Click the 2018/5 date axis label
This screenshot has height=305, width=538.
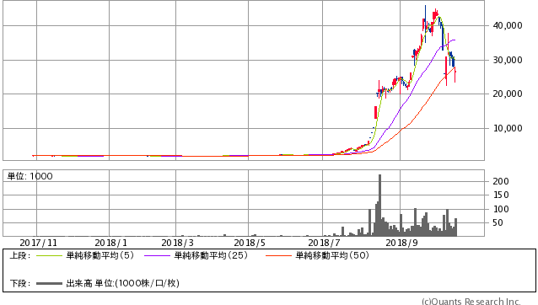(x=250, y=243)
